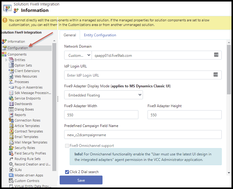Click the Processes icon

pyautogui.click(x=11, y=82)
